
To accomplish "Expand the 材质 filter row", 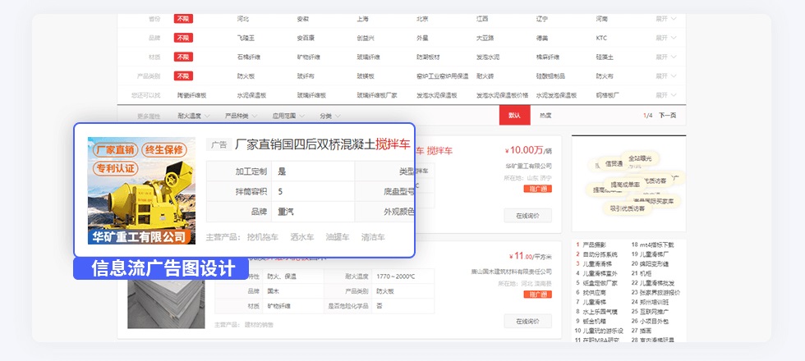I will click(666, 57).
